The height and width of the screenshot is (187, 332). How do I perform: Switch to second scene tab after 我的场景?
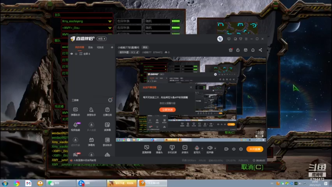pyautogui.click(x=90, y=47)
